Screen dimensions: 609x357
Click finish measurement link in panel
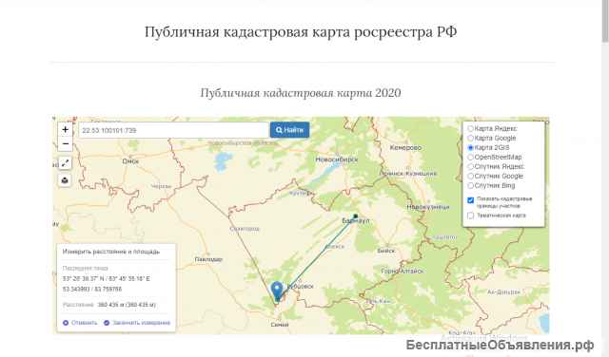pyautogui.click(x=137, y=323)
